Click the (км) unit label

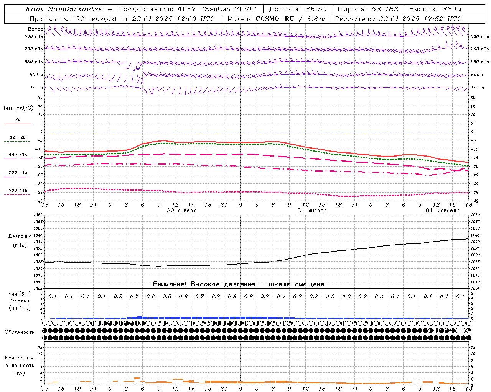click(20, 373)
